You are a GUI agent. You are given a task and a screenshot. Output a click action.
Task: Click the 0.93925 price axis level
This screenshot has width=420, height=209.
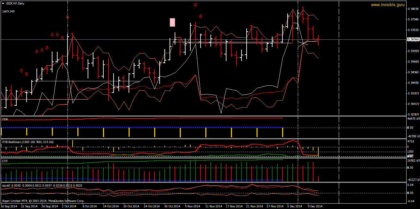click(413, 93)
